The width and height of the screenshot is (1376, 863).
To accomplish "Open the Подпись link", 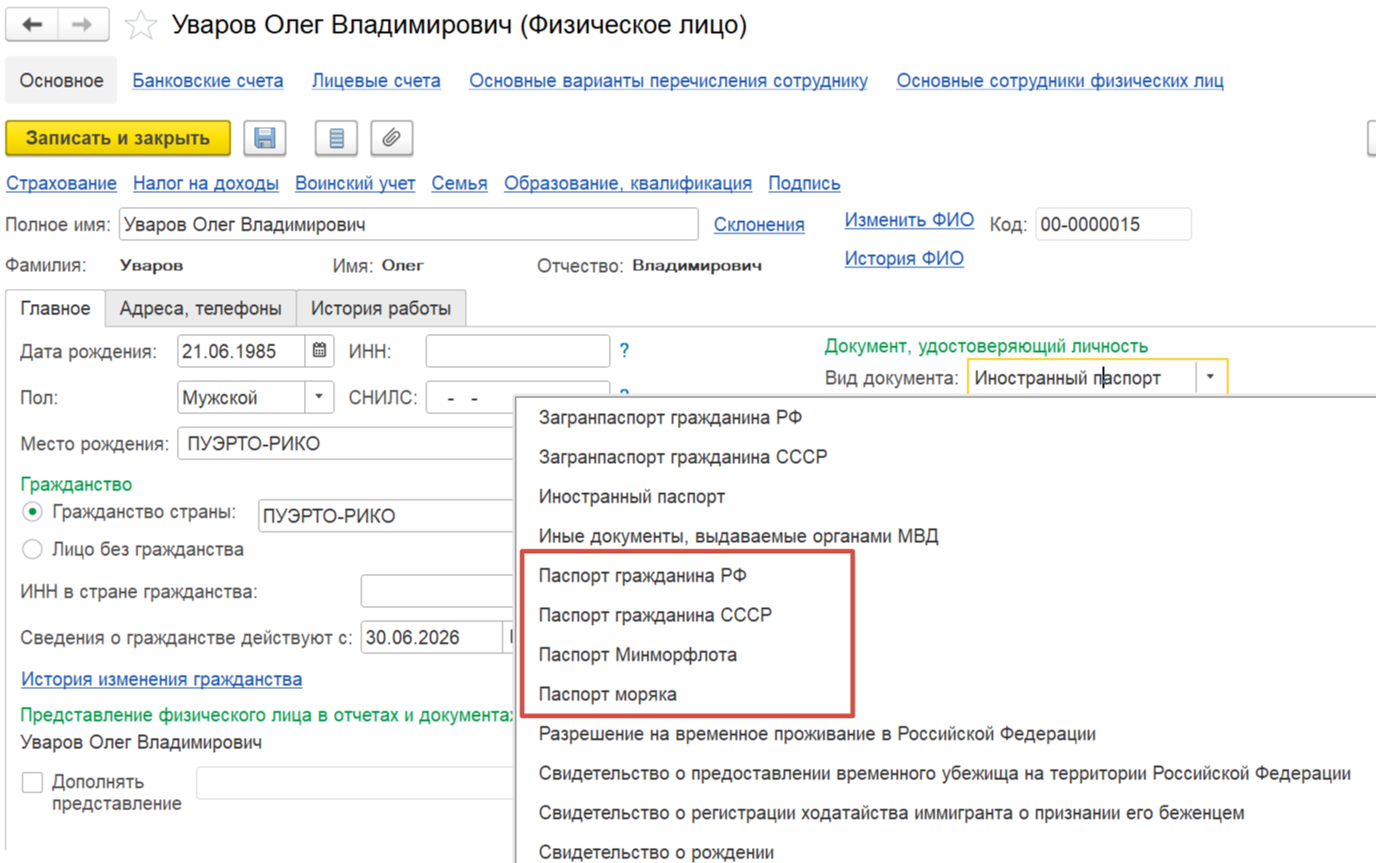I will pos(804,184).
